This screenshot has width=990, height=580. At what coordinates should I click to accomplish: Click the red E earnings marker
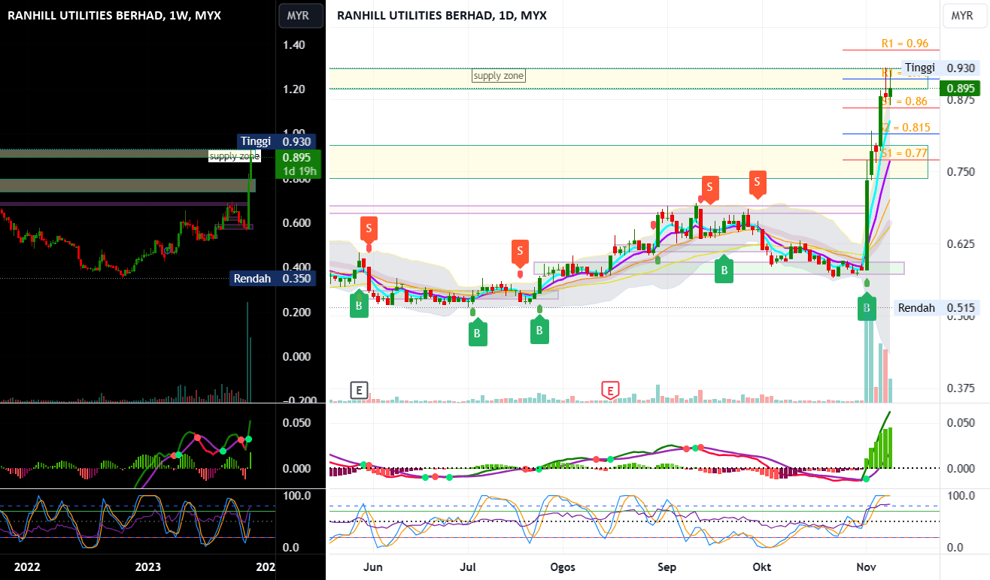(610, 390)
